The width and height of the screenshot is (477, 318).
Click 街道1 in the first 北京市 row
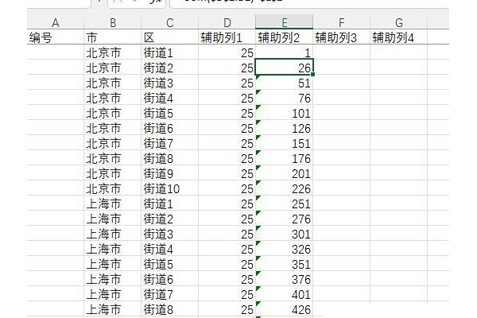(x=170, y=52)
